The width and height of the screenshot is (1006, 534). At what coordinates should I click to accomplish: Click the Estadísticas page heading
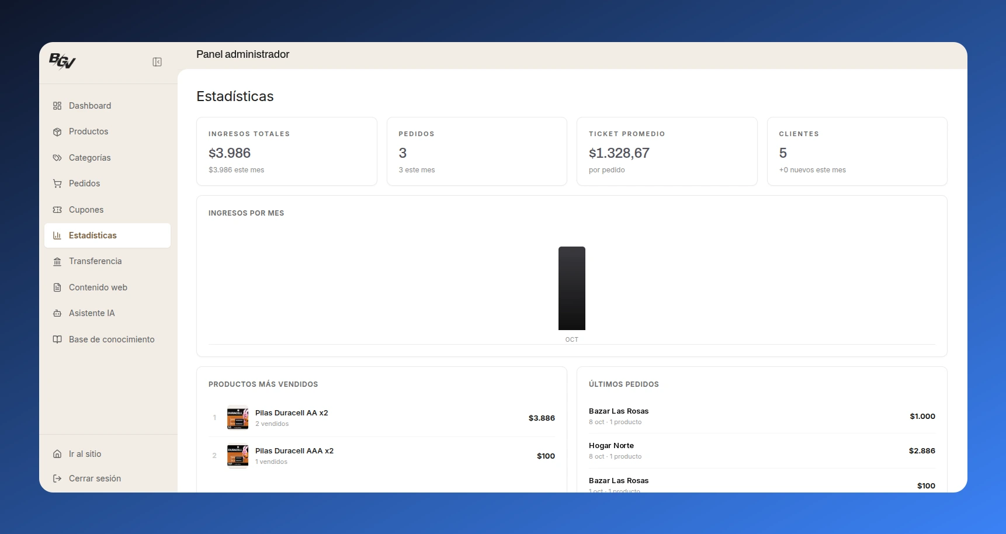coord(235,96)
